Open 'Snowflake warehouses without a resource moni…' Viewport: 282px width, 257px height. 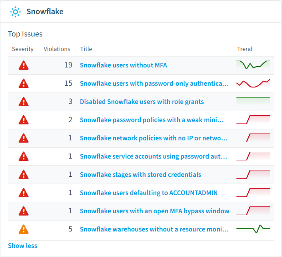(x=154, y=229)
